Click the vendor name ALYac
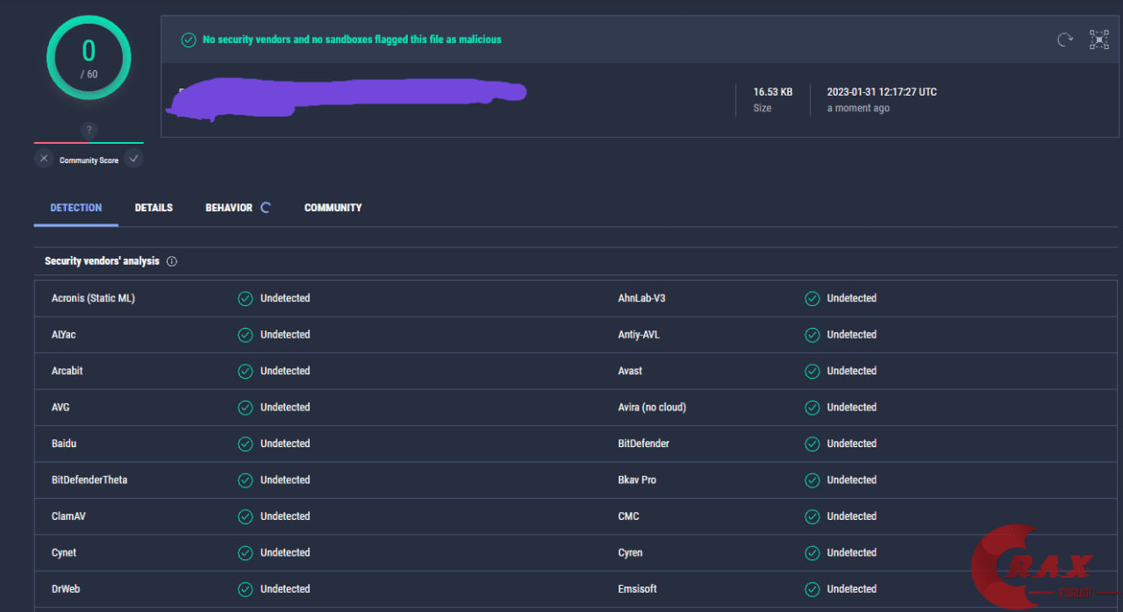 pos(64,335)
